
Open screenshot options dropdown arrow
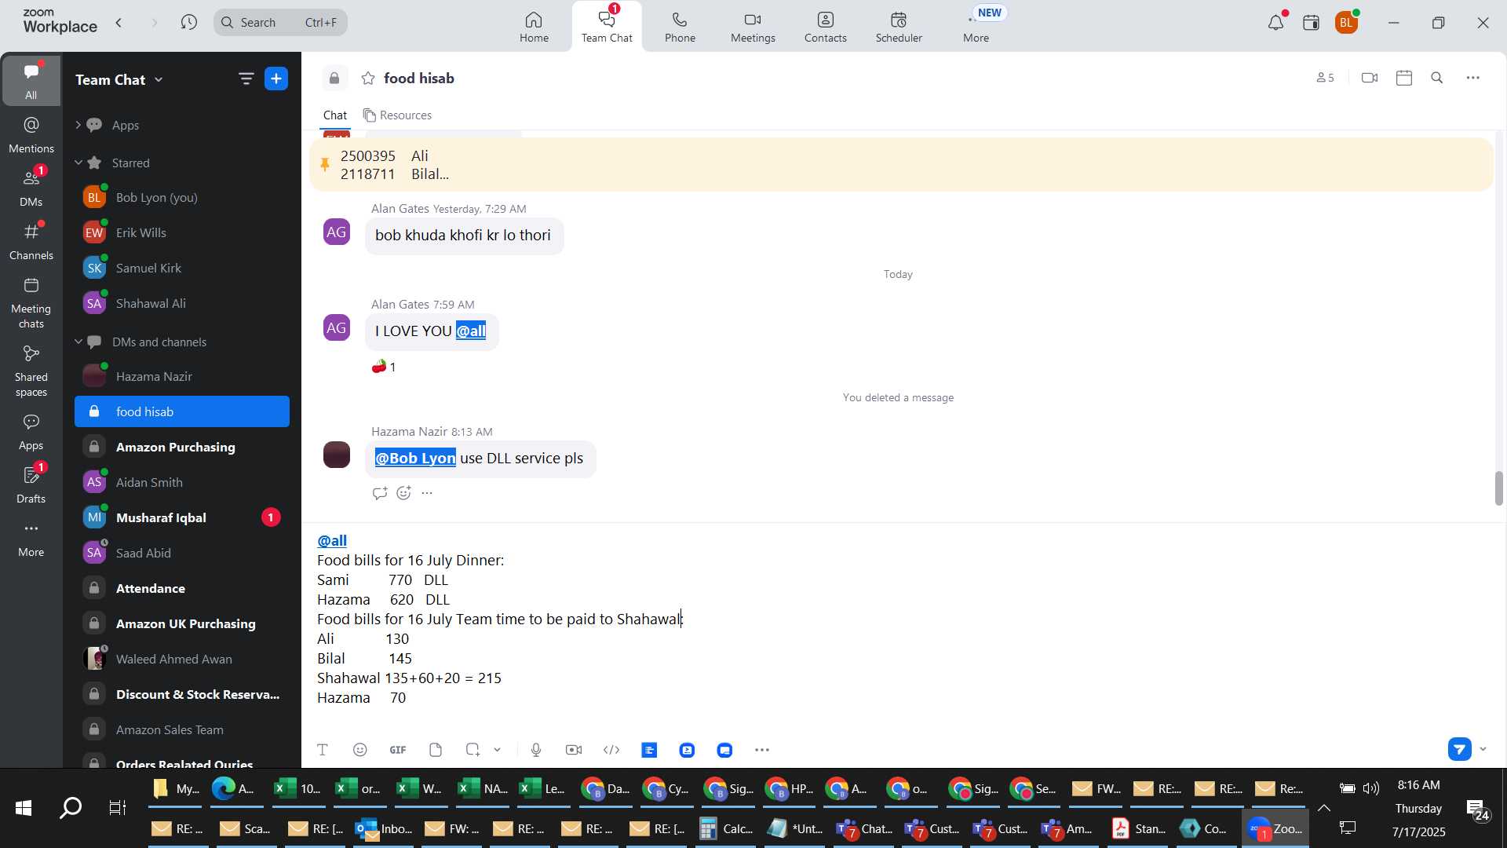pyautogui.click(x=497, y=751)
